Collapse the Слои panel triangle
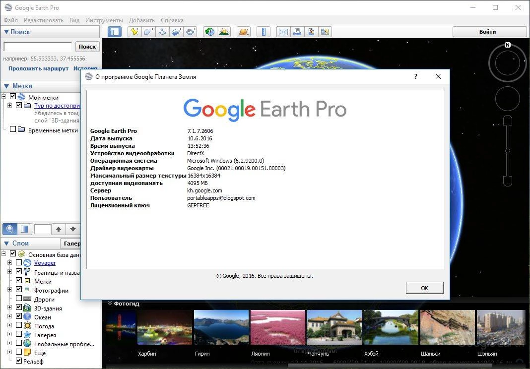Viewport: 530px width, 369px height. pyautogui.click(x=6, y=244)
